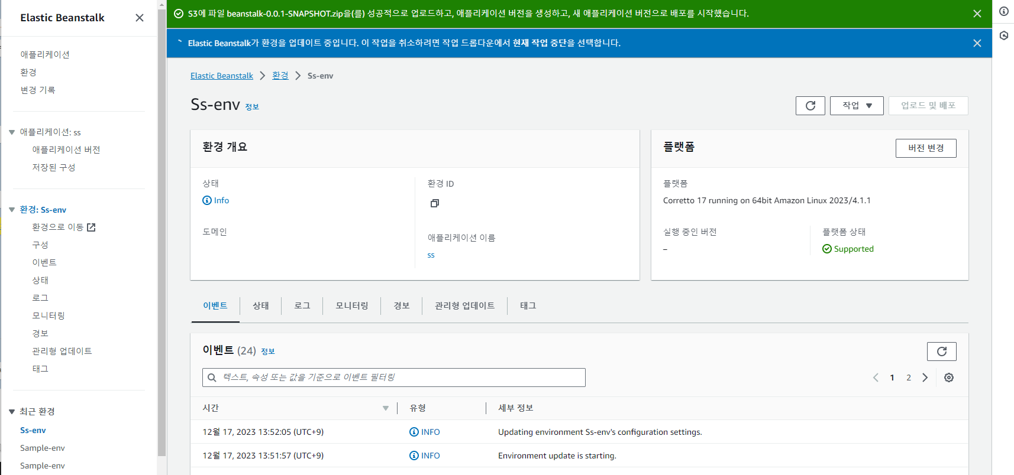Viewport: 1014px width, 475px height.
Task: Dismiss the blue environment updating banner
Action: click(977, 43)
